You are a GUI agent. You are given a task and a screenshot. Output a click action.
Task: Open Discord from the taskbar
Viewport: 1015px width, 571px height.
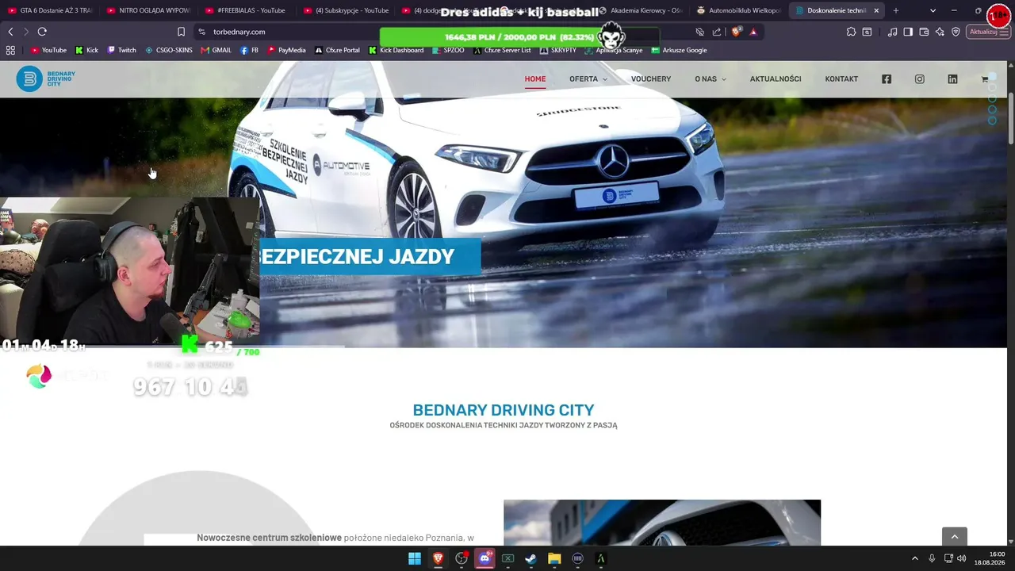[485, 558]
